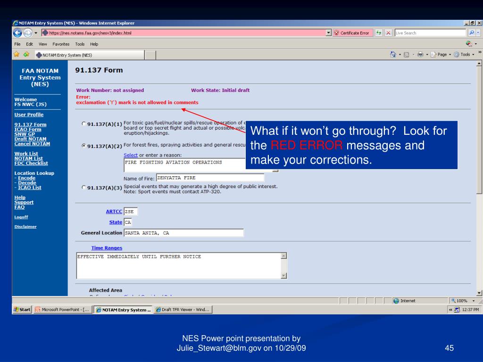483x362 pixels.
Task: Click Time Ranges textarea scroll down arrow
Action: click(284, 275)
